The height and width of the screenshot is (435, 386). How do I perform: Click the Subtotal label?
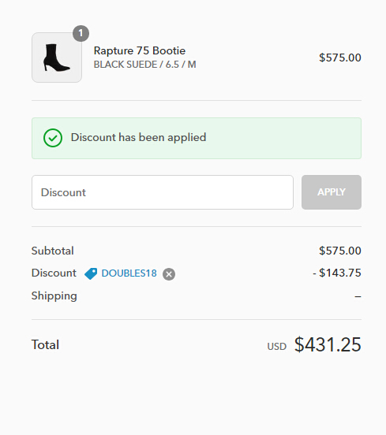pyautogui.click(x=53, y=251)
